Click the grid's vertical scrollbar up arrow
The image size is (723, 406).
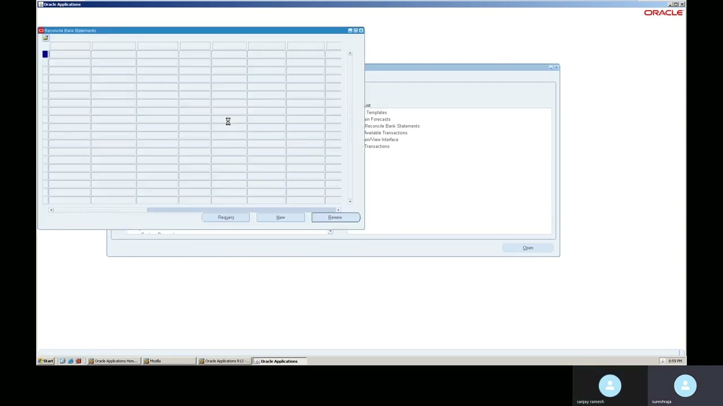(x=350, y=53)
